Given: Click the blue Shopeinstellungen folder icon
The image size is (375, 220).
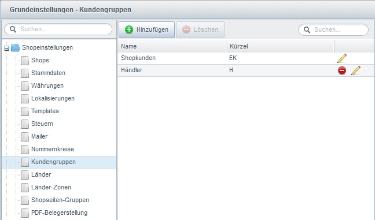Looking at the screenshot, I should pyautogui.click(x=16, y=47).
